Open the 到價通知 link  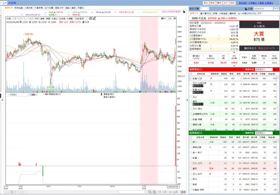(269, 3)
